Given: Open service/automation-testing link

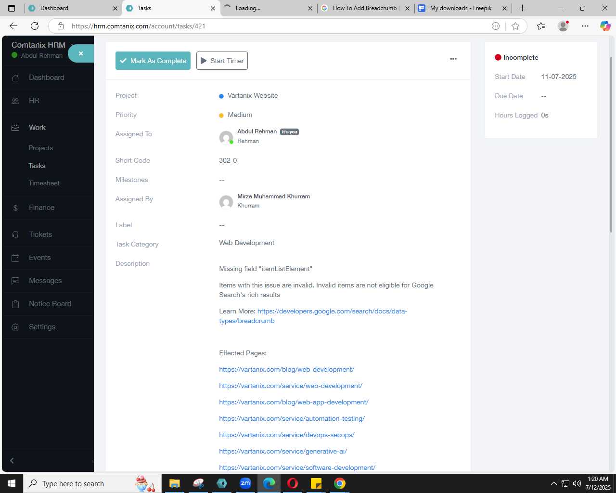Looking at the screenshot, I should pos(292,418).
